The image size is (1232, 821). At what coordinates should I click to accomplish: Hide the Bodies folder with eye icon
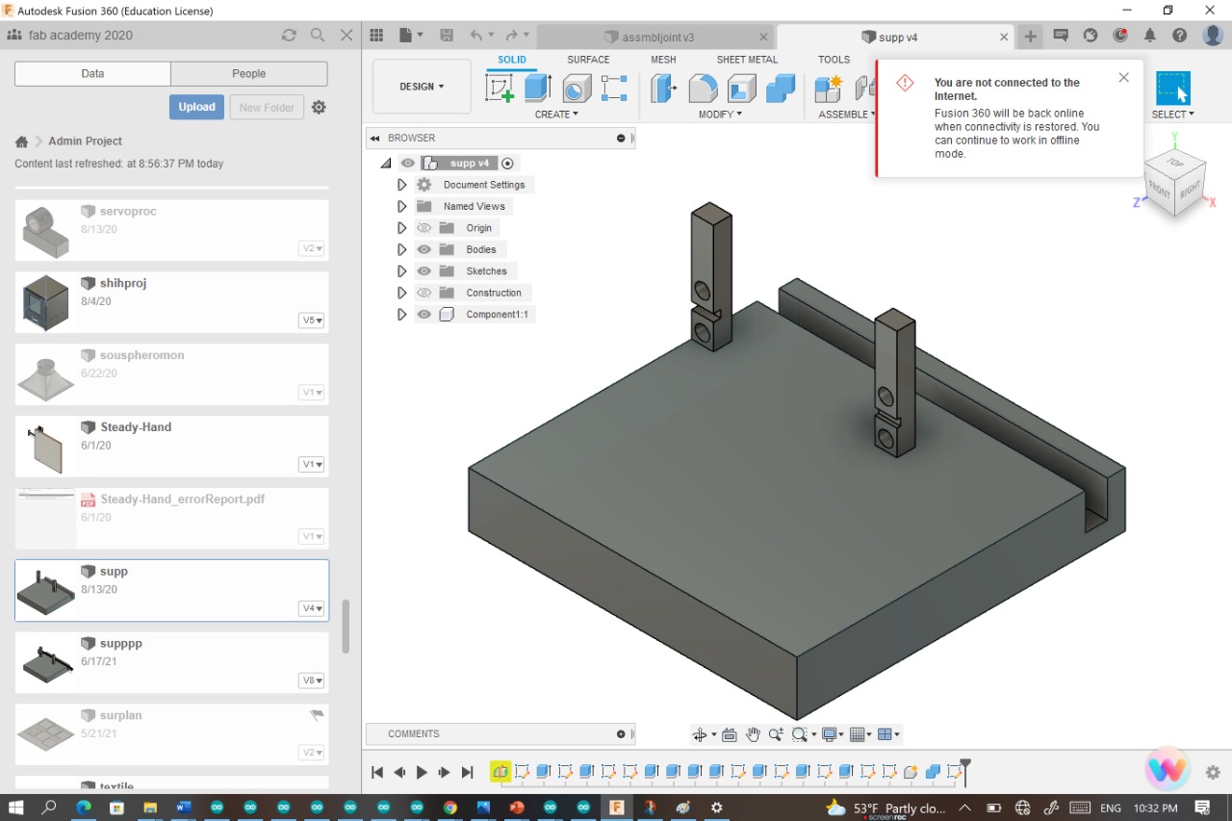pos(423,249)
